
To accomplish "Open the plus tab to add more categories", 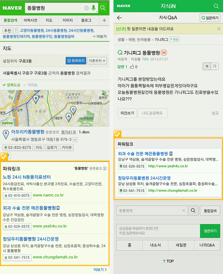I will click(x=104, y=20).
